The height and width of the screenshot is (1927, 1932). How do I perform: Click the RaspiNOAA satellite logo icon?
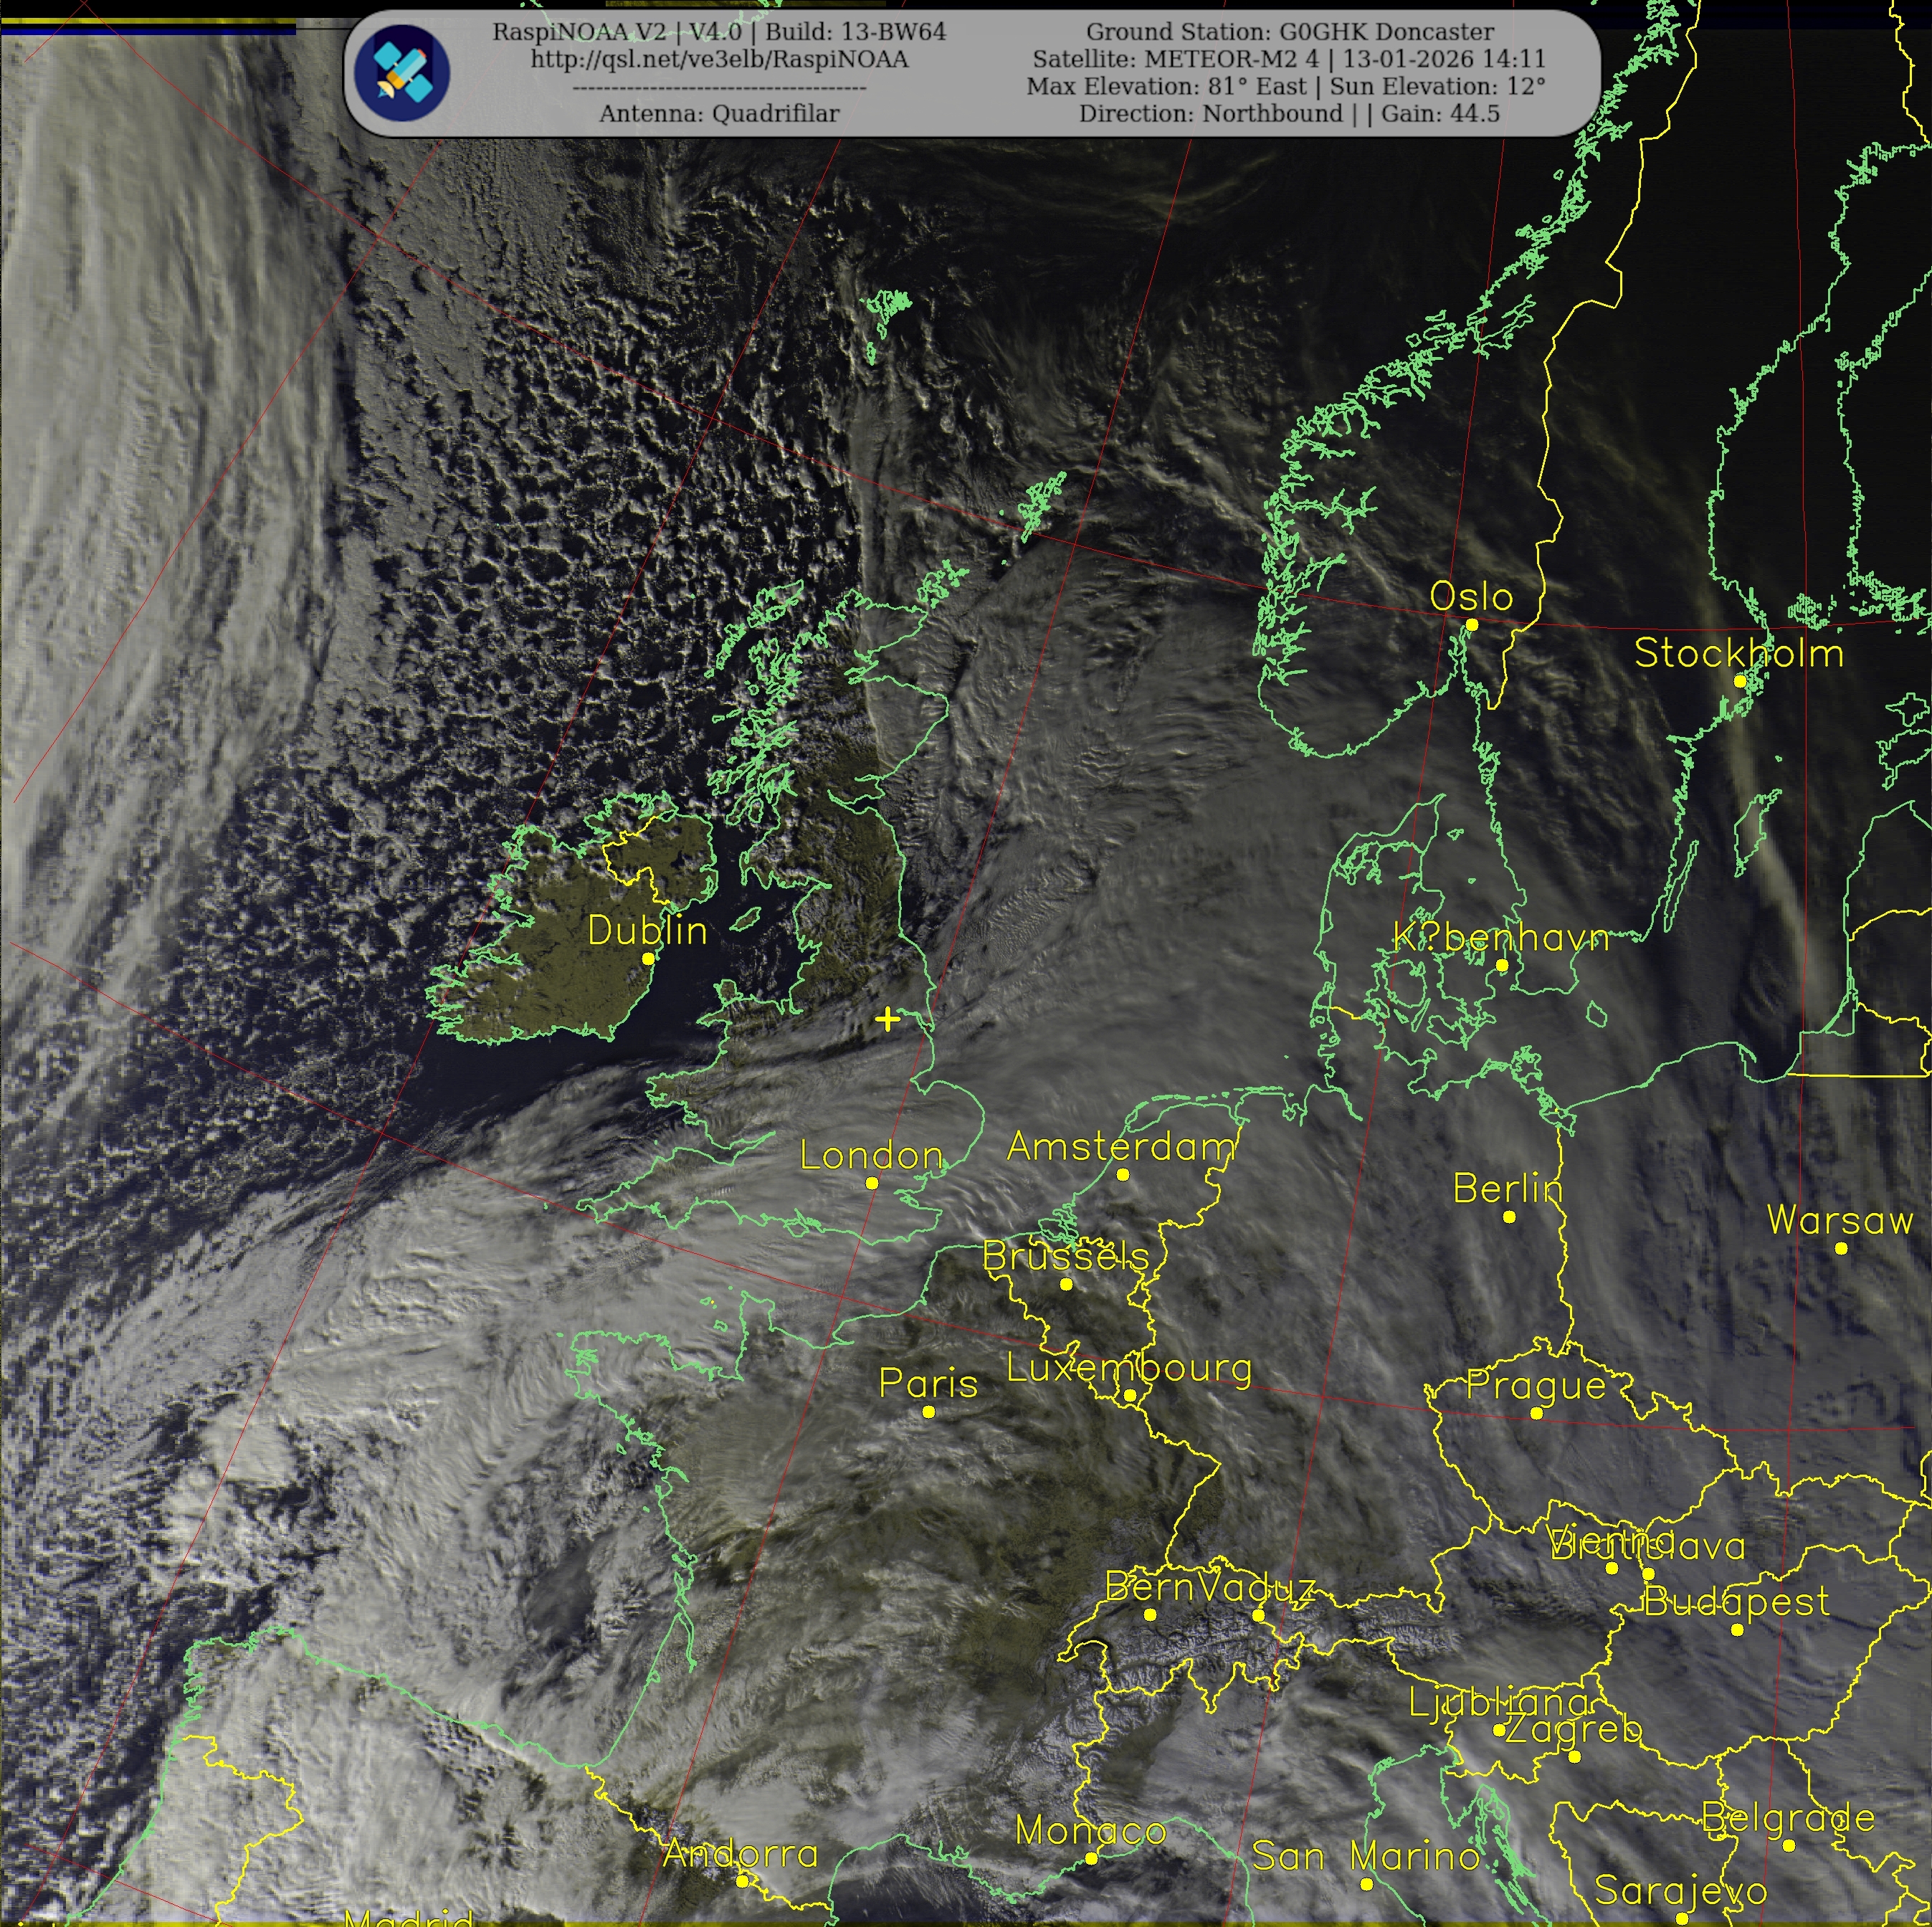[402, 73]
